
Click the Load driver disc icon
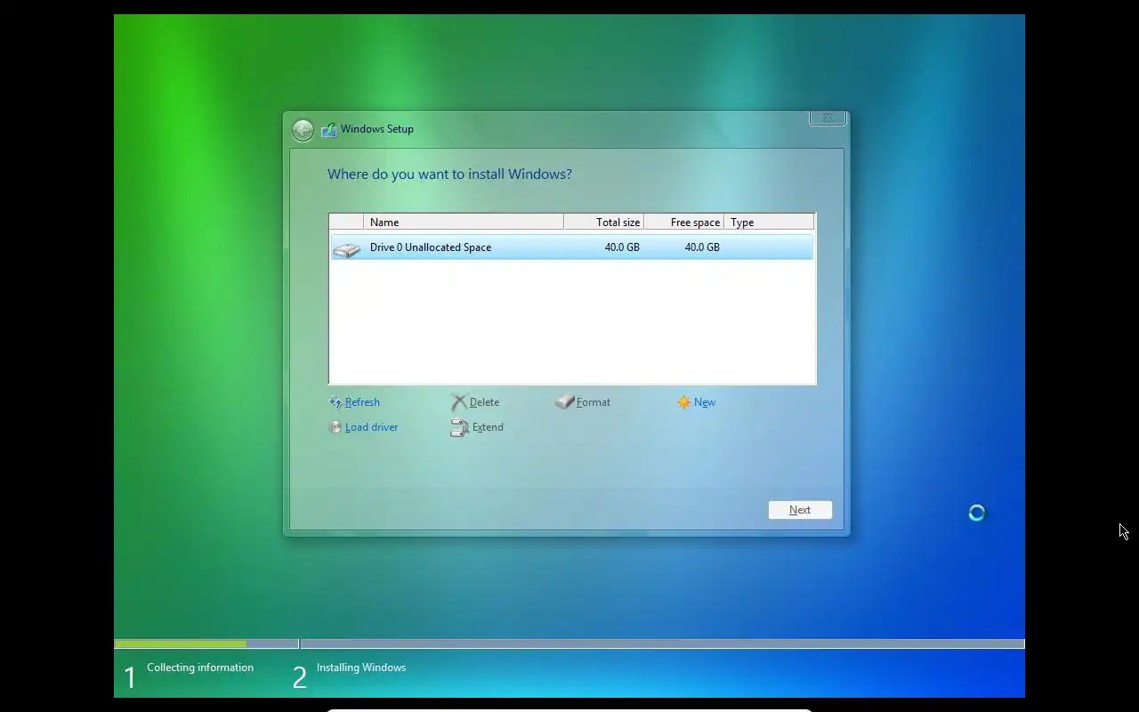pos(335,427)
